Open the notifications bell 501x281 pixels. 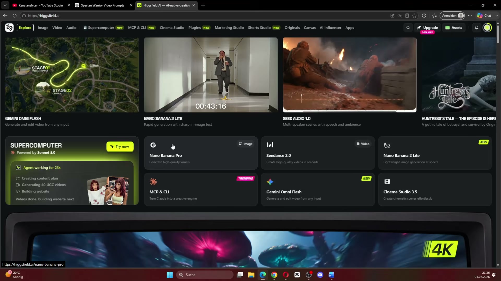[x=477, y=28]
